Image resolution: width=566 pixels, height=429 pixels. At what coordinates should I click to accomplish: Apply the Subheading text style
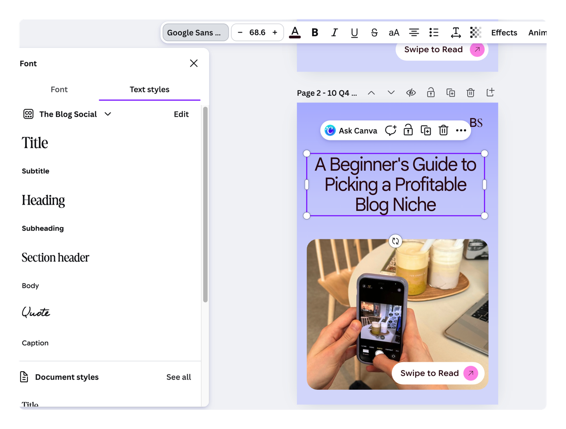click(x=43, y=228)
